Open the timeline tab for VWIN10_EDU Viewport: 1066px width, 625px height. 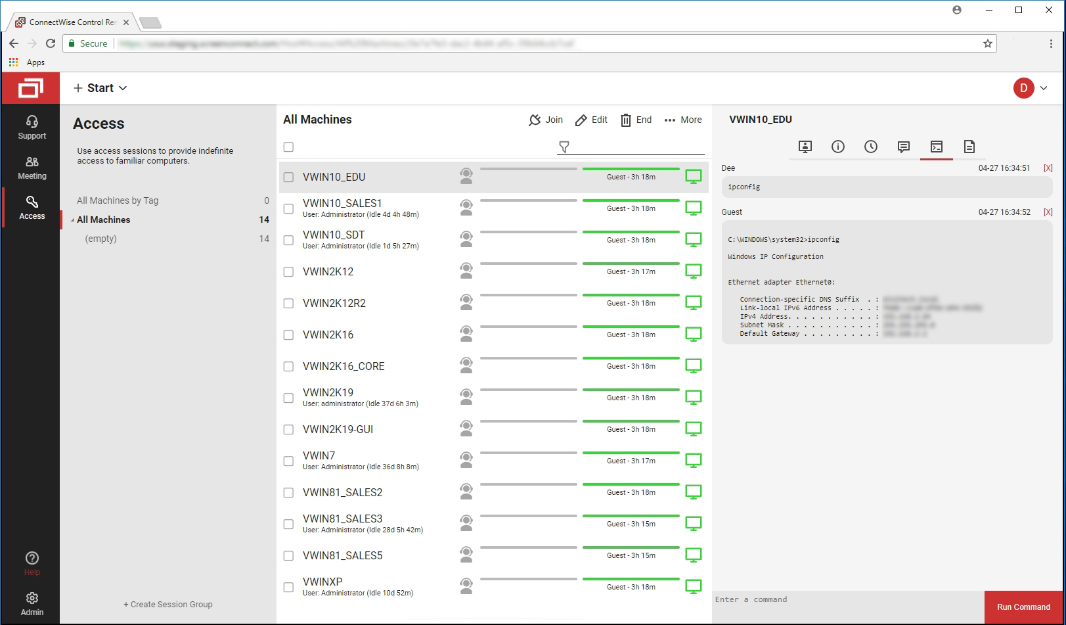[871, 147]
